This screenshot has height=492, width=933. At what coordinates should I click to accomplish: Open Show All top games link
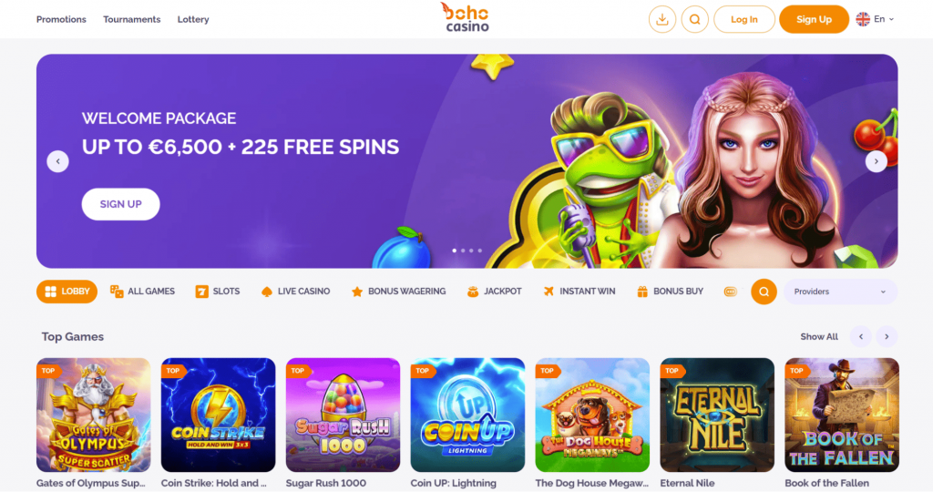pos(819,337)
